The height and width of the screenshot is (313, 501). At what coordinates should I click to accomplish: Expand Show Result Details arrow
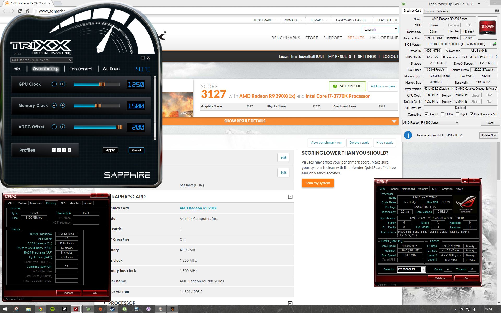pyautogui.click(x=394, y=121)
